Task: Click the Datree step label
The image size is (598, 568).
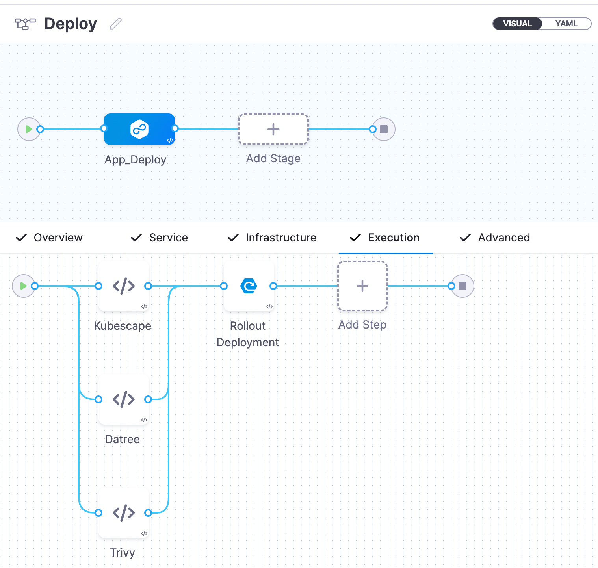Action: pos(123,439)
